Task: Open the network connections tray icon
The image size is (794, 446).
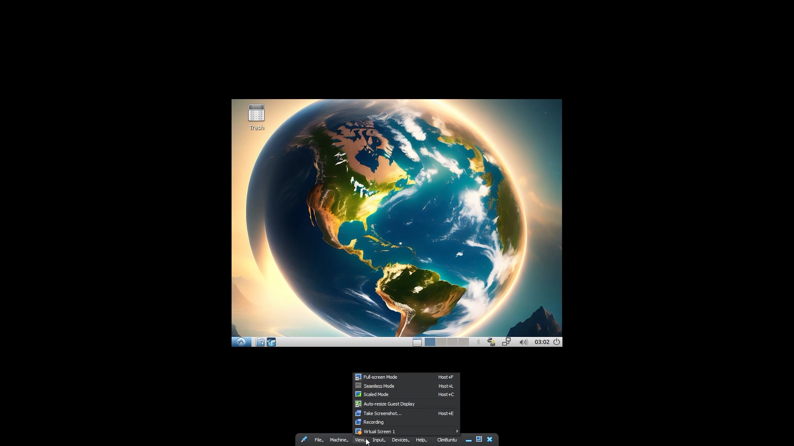Action: 506,342
